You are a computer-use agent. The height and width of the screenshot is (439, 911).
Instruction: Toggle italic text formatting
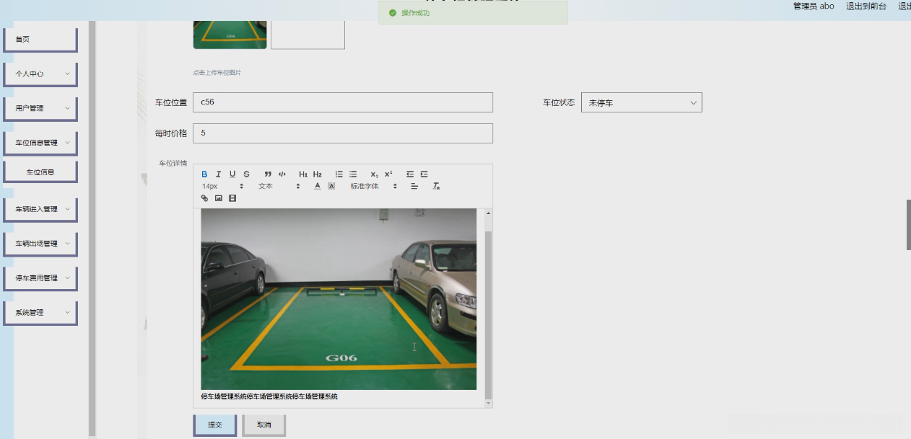(218, 174)
